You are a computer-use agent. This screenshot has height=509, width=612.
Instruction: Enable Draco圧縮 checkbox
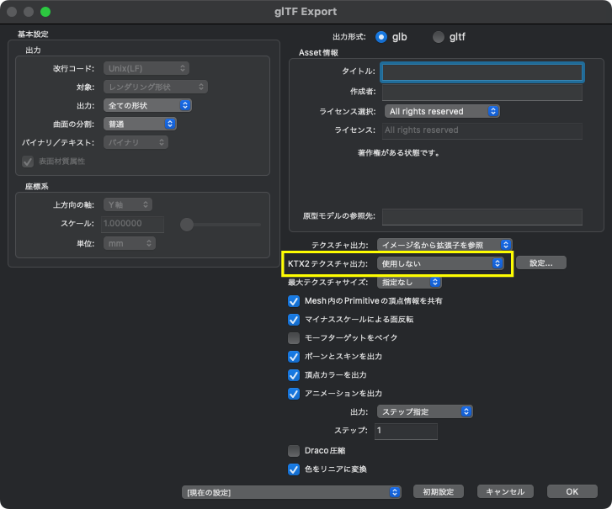[x=294, y=451]
